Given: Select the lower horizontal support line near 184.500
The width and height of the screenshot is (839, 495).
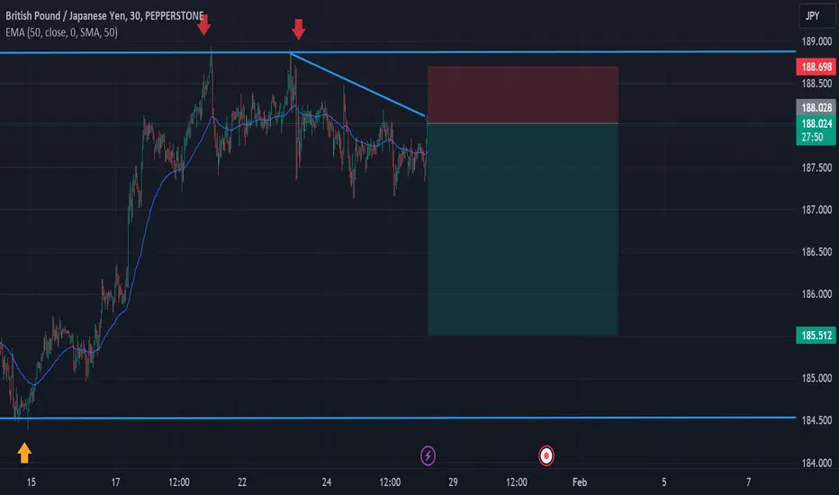Looking at the screenshot, I should pos(398,418).
